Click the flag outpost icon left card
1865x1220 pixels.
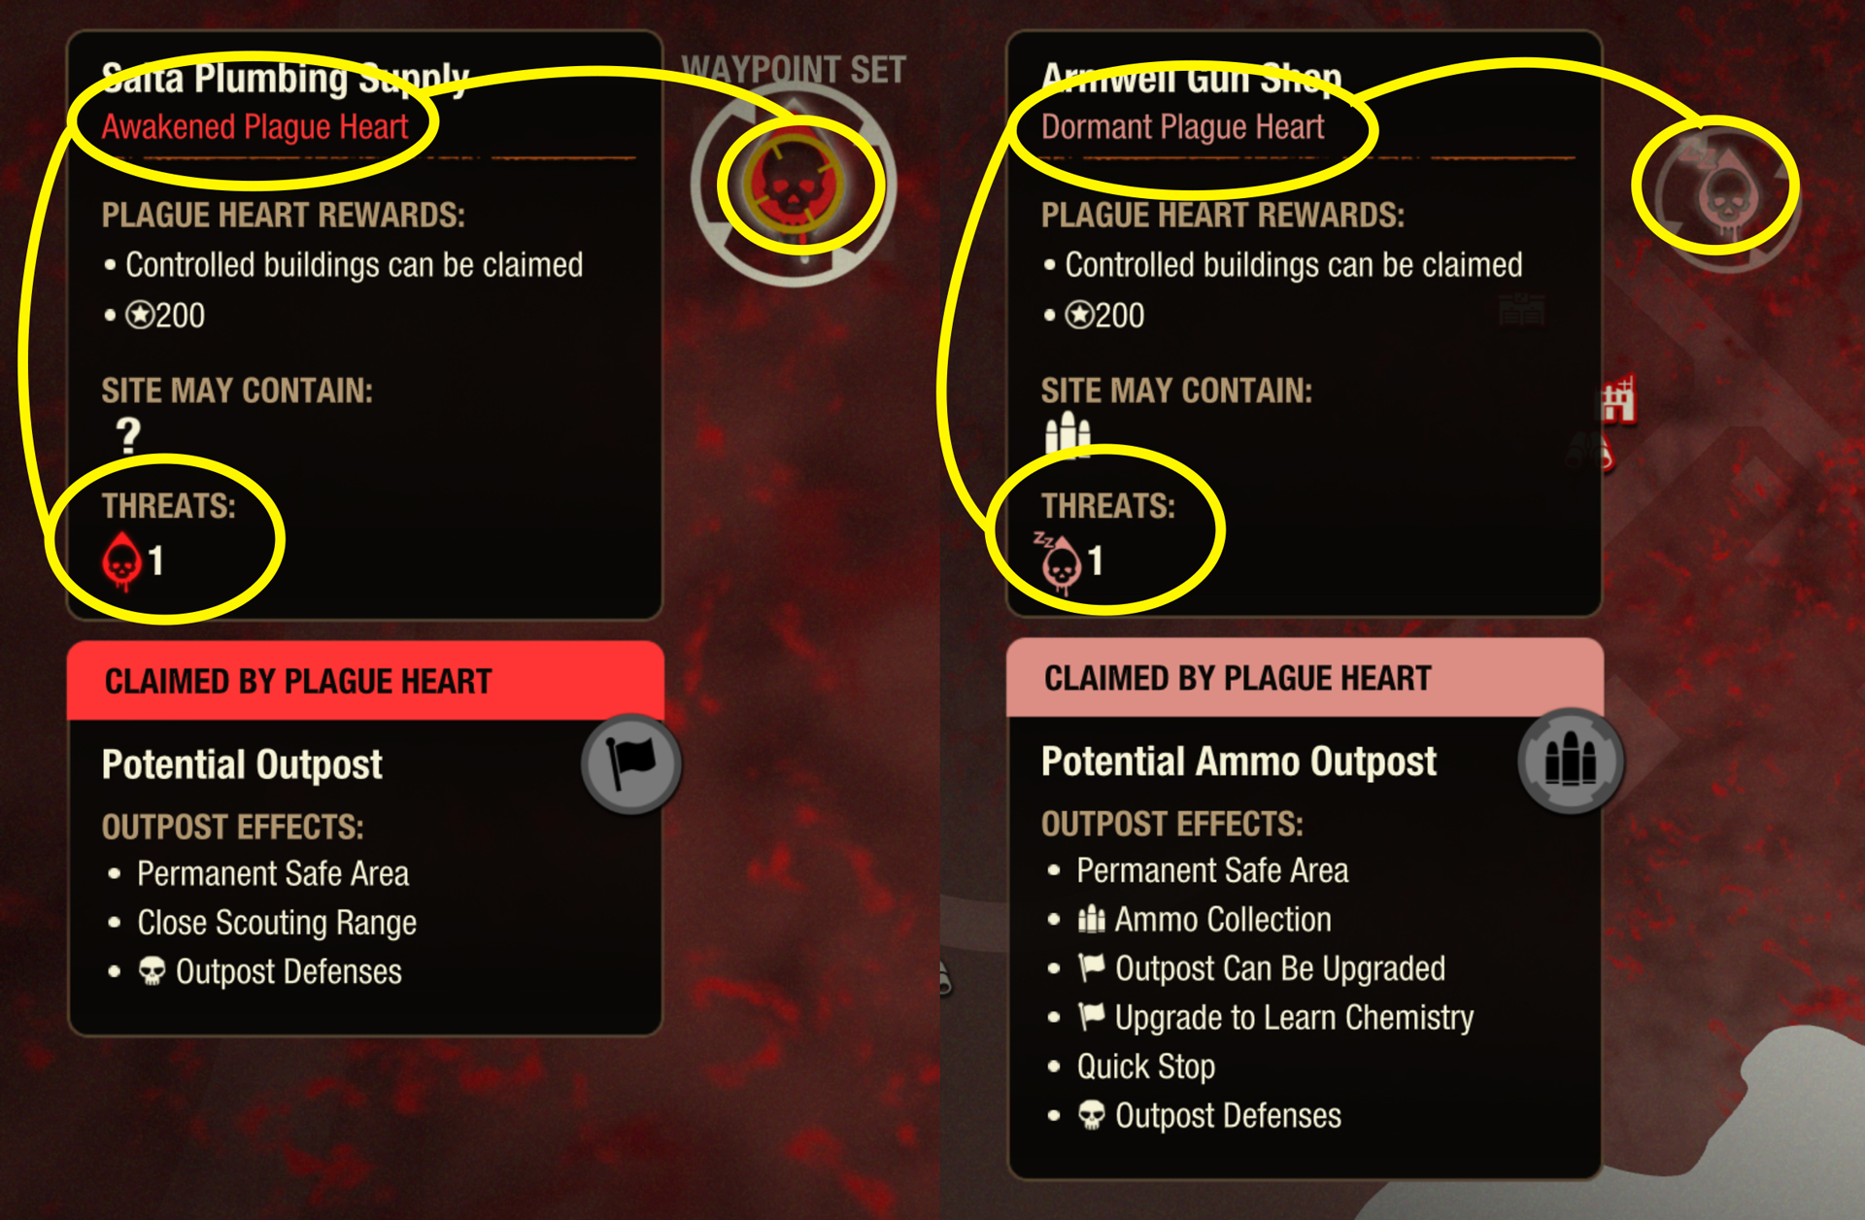point(628,756)
